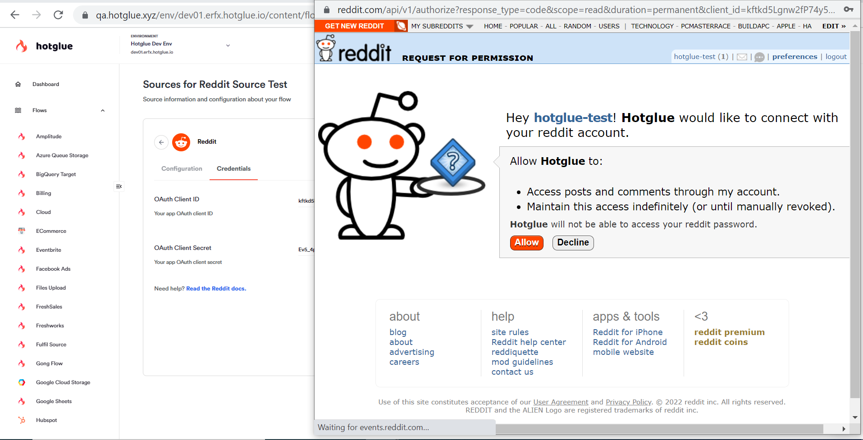Collapse the sidebar with the toggle icon
The width and height of the screenshot is (863, 440).
tap(119, 186)
